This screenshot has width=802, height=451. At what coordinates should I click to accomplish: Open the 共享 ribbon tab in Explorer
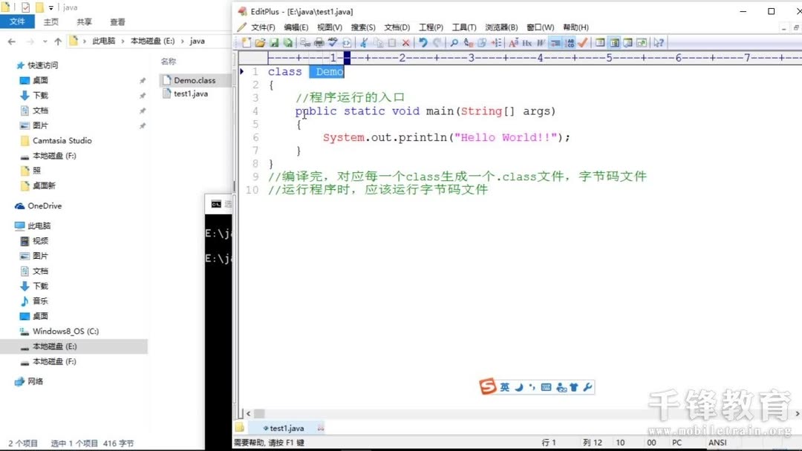(84, 22)
